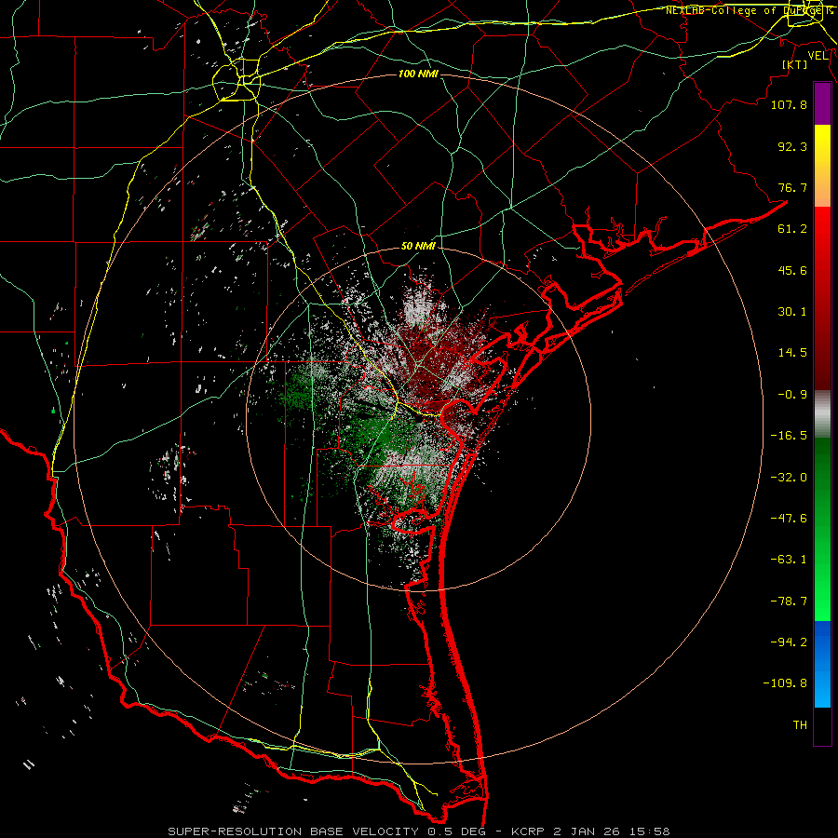Click the yellow-orange segment of color bar
The height and width of the screenshot is (838, 838).
[822, 166]
